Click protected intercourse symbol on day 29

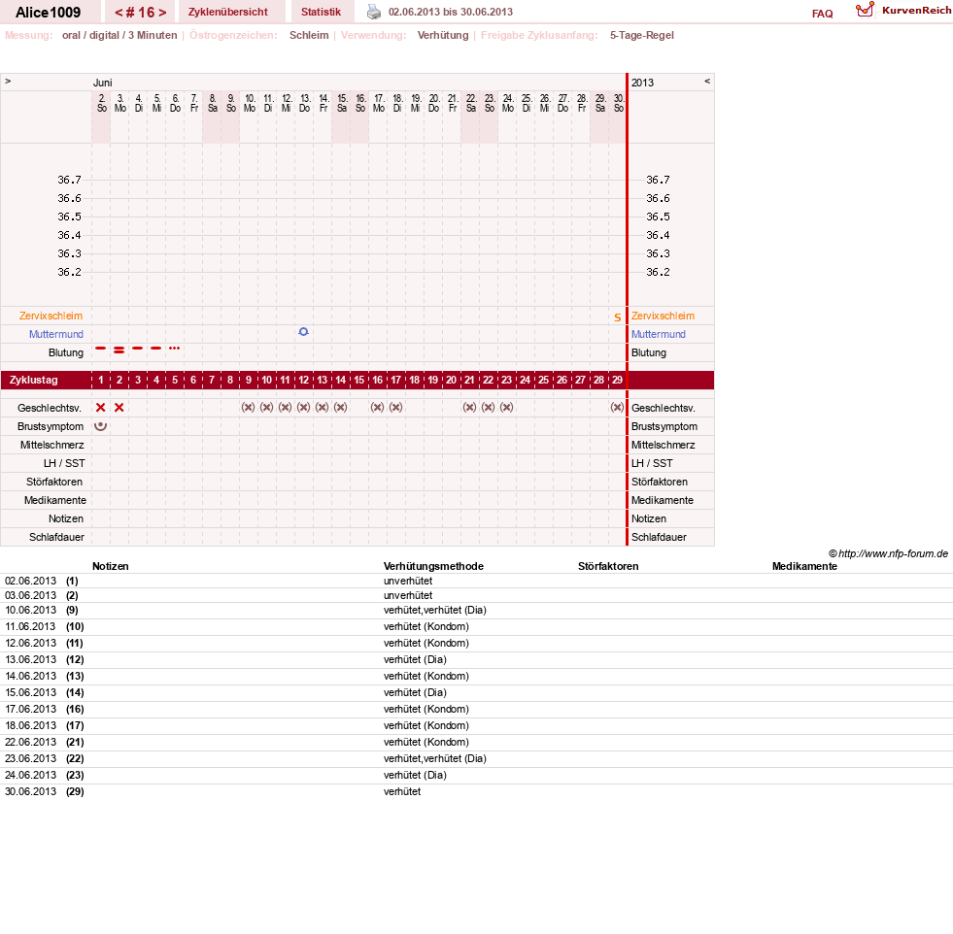pyautogui.click(x=617, y=407)
